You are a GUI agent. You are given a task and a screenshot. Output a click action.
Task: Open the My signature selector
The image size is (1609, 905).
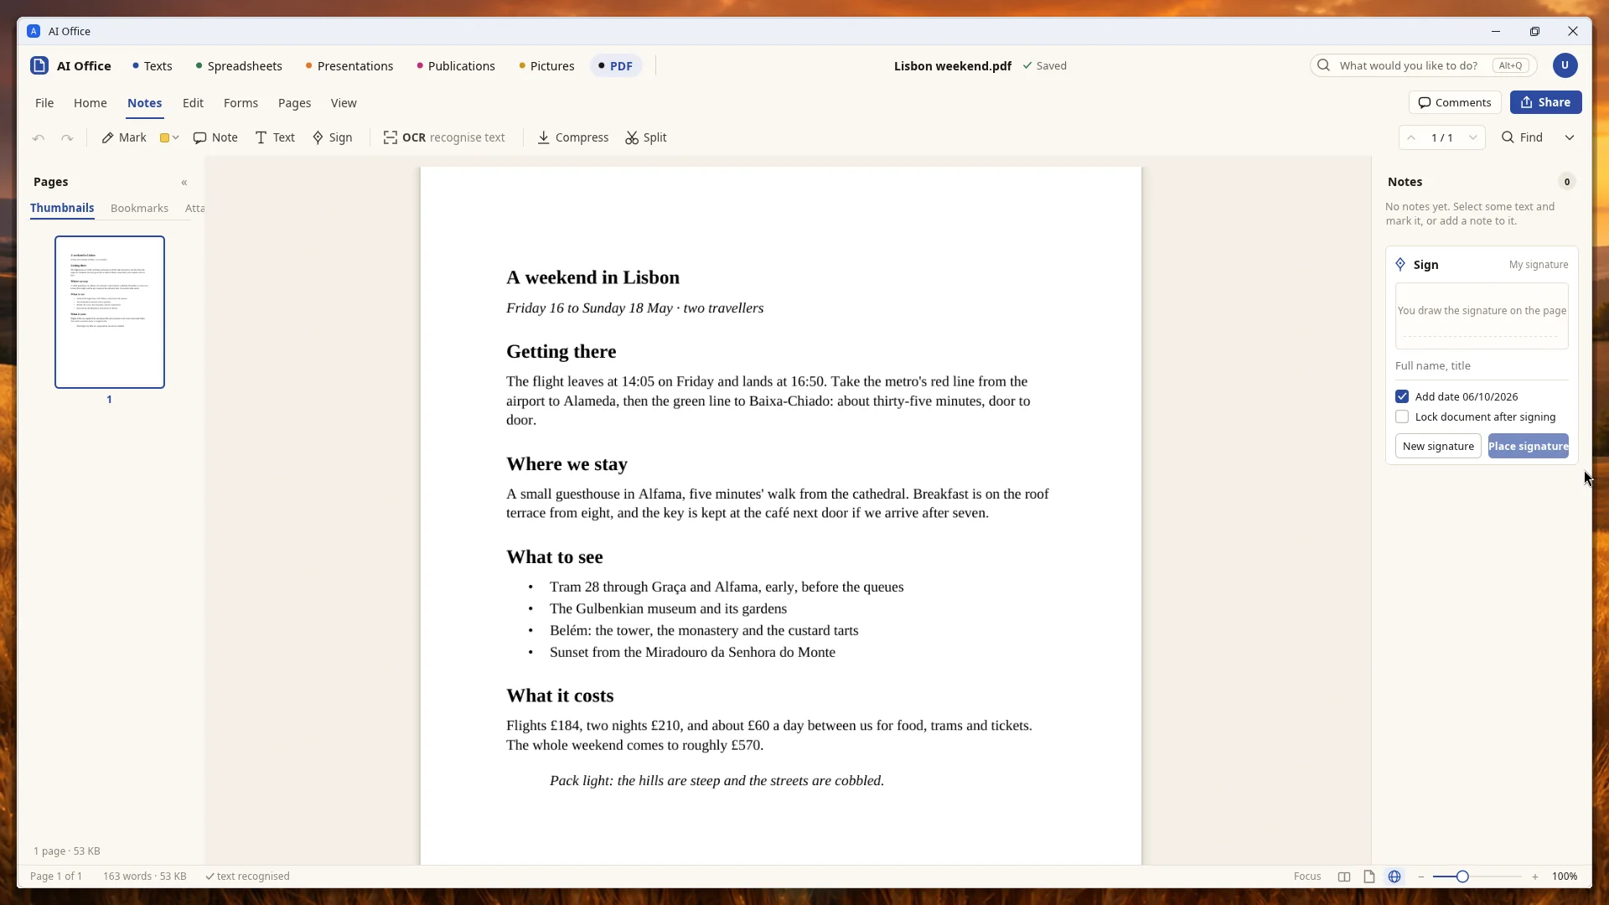[1539, 265]
